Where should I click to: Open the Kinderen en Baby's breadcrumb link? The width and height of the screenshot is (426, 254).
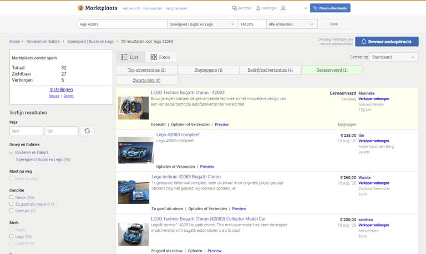coord(43,41)
